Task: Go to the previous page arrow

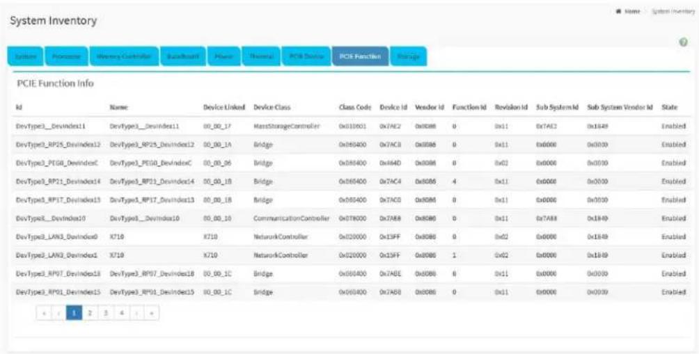Action: click(x=58, y=313)
